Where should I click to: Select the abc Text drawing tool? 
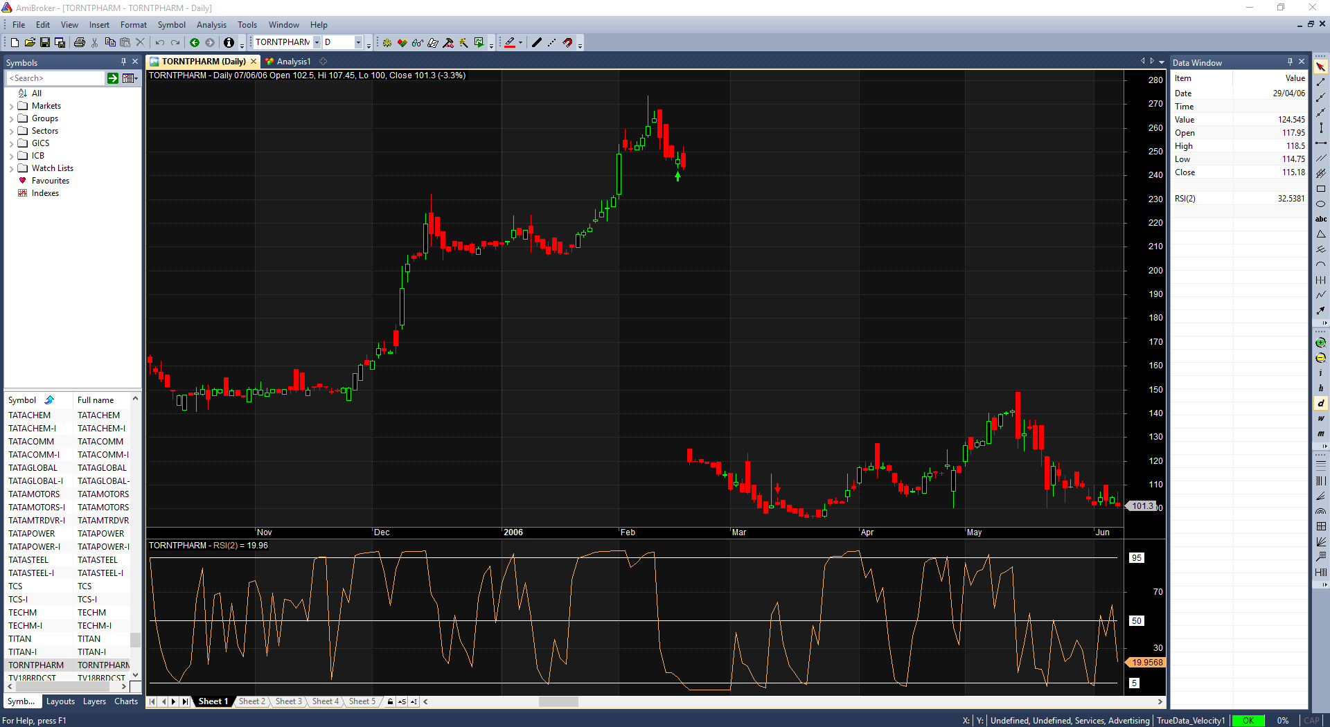pos(1321,219)
